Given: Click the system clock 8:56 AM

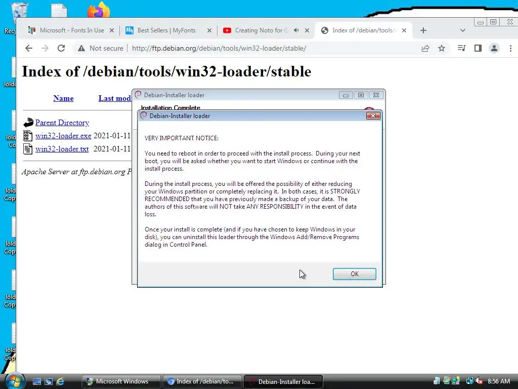Looking at the screenshot, I should pos(499,381).
